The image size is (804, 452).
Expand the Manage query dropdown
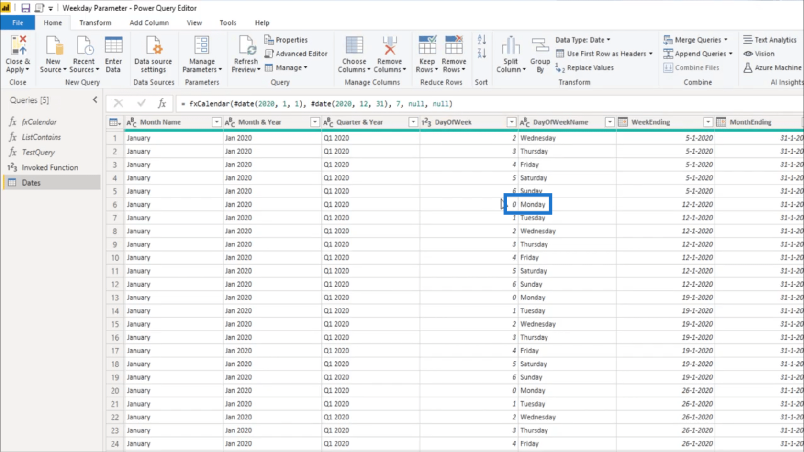click(305, 67)
